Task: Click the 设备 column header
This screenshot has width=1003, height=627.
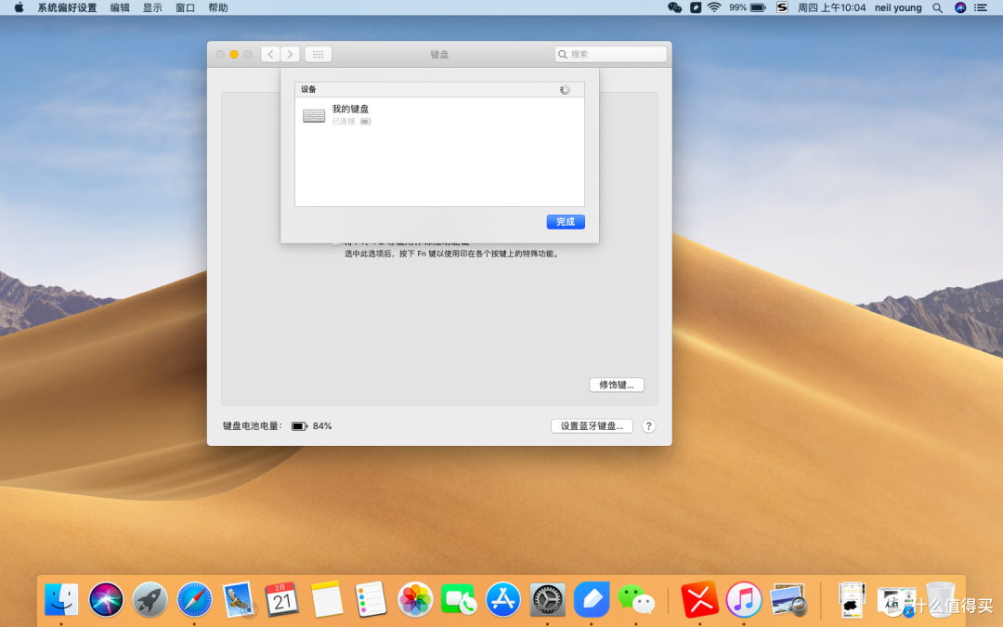Action: [439, 89]
